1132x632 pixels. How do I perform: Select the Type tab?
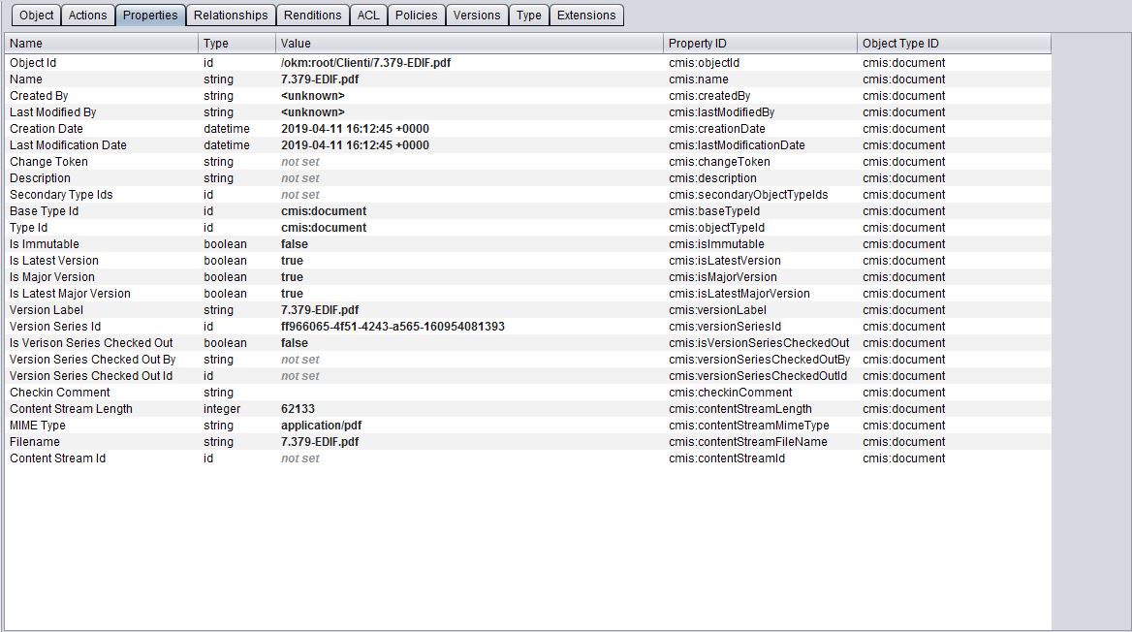click(x=528, y=16)
